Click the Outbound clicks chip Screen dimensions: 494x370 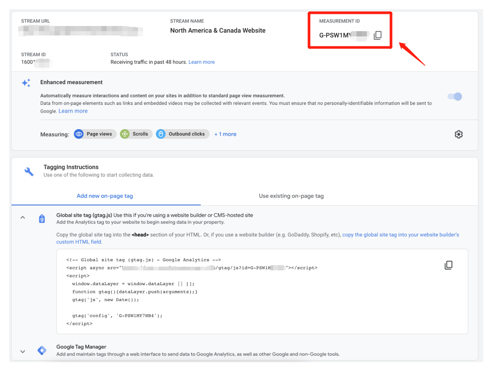pos(182,134)
